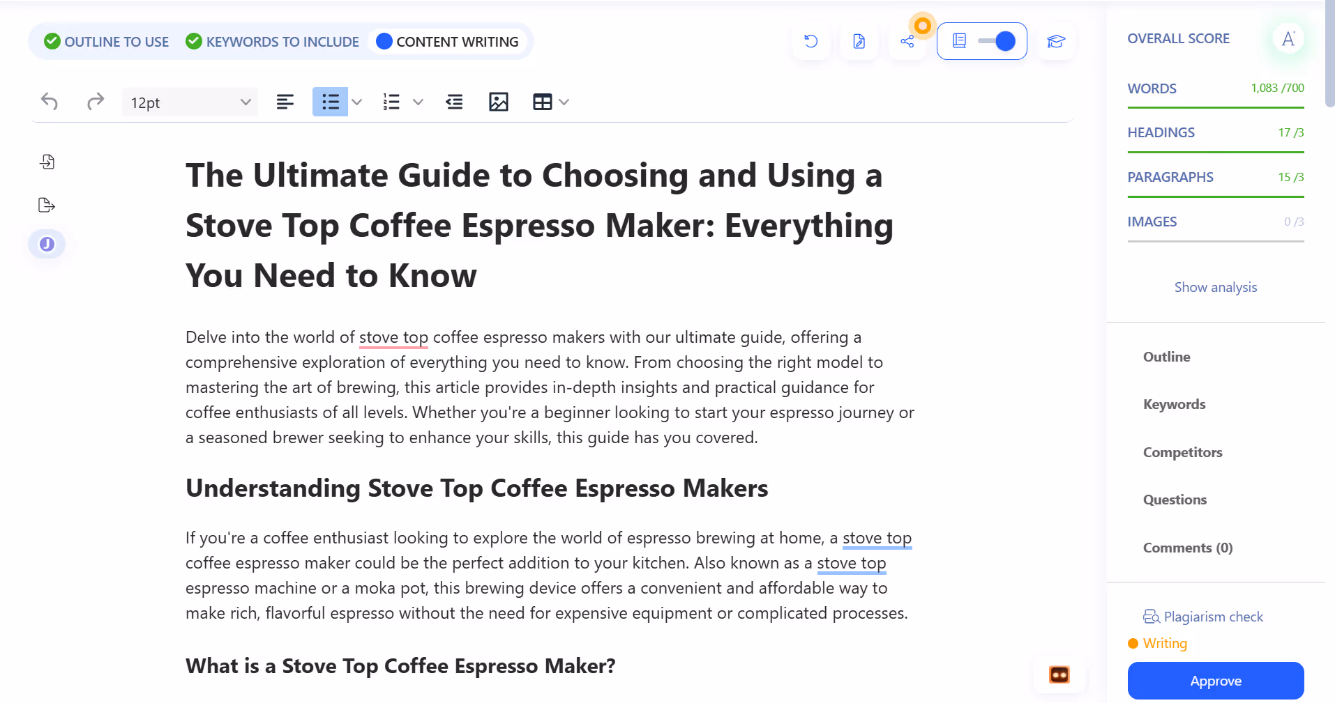Screen dimensions: 1335x703
Task: Click the export document icon in left sidebar
Action: pos(47,205)
